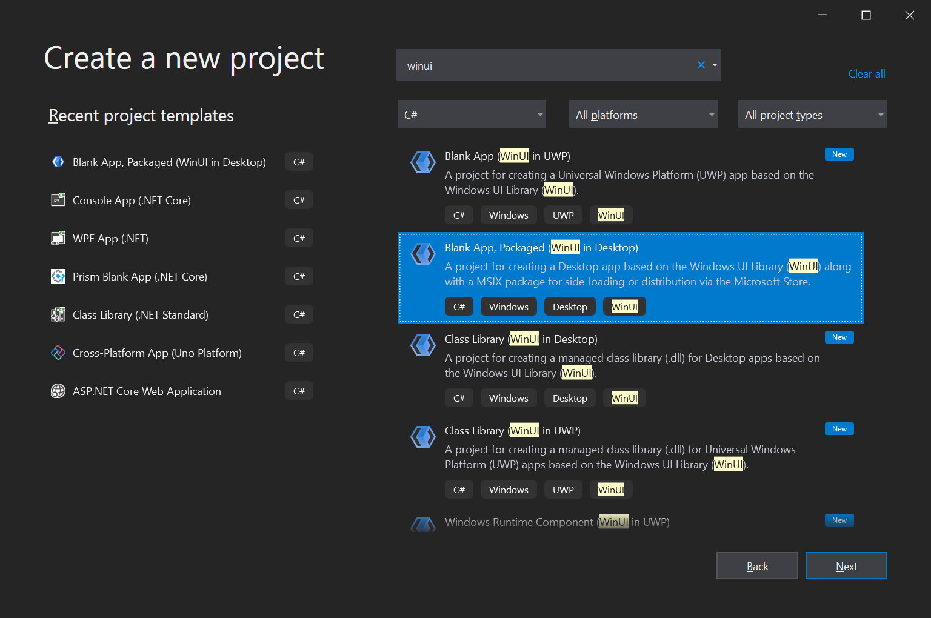Click the Next button
Screen dimensions: 931x618
pos(846,566)
